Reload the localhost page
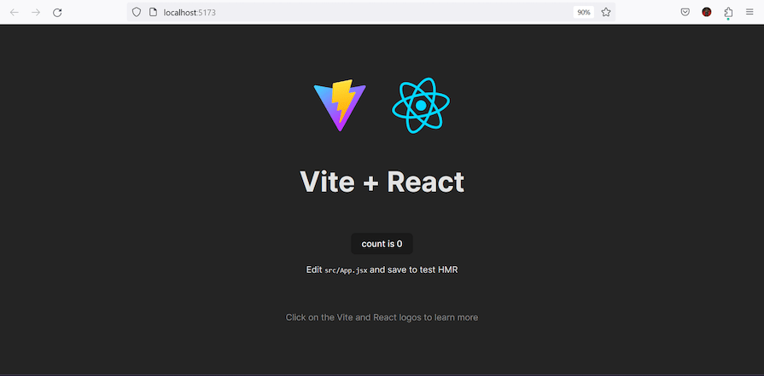 pos(57,13)
